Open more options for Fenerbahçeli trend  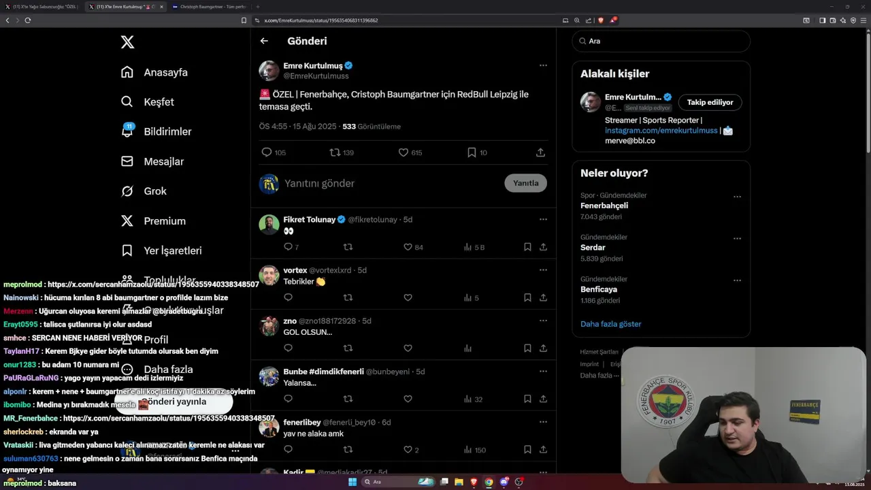click(x=737, y=197)
